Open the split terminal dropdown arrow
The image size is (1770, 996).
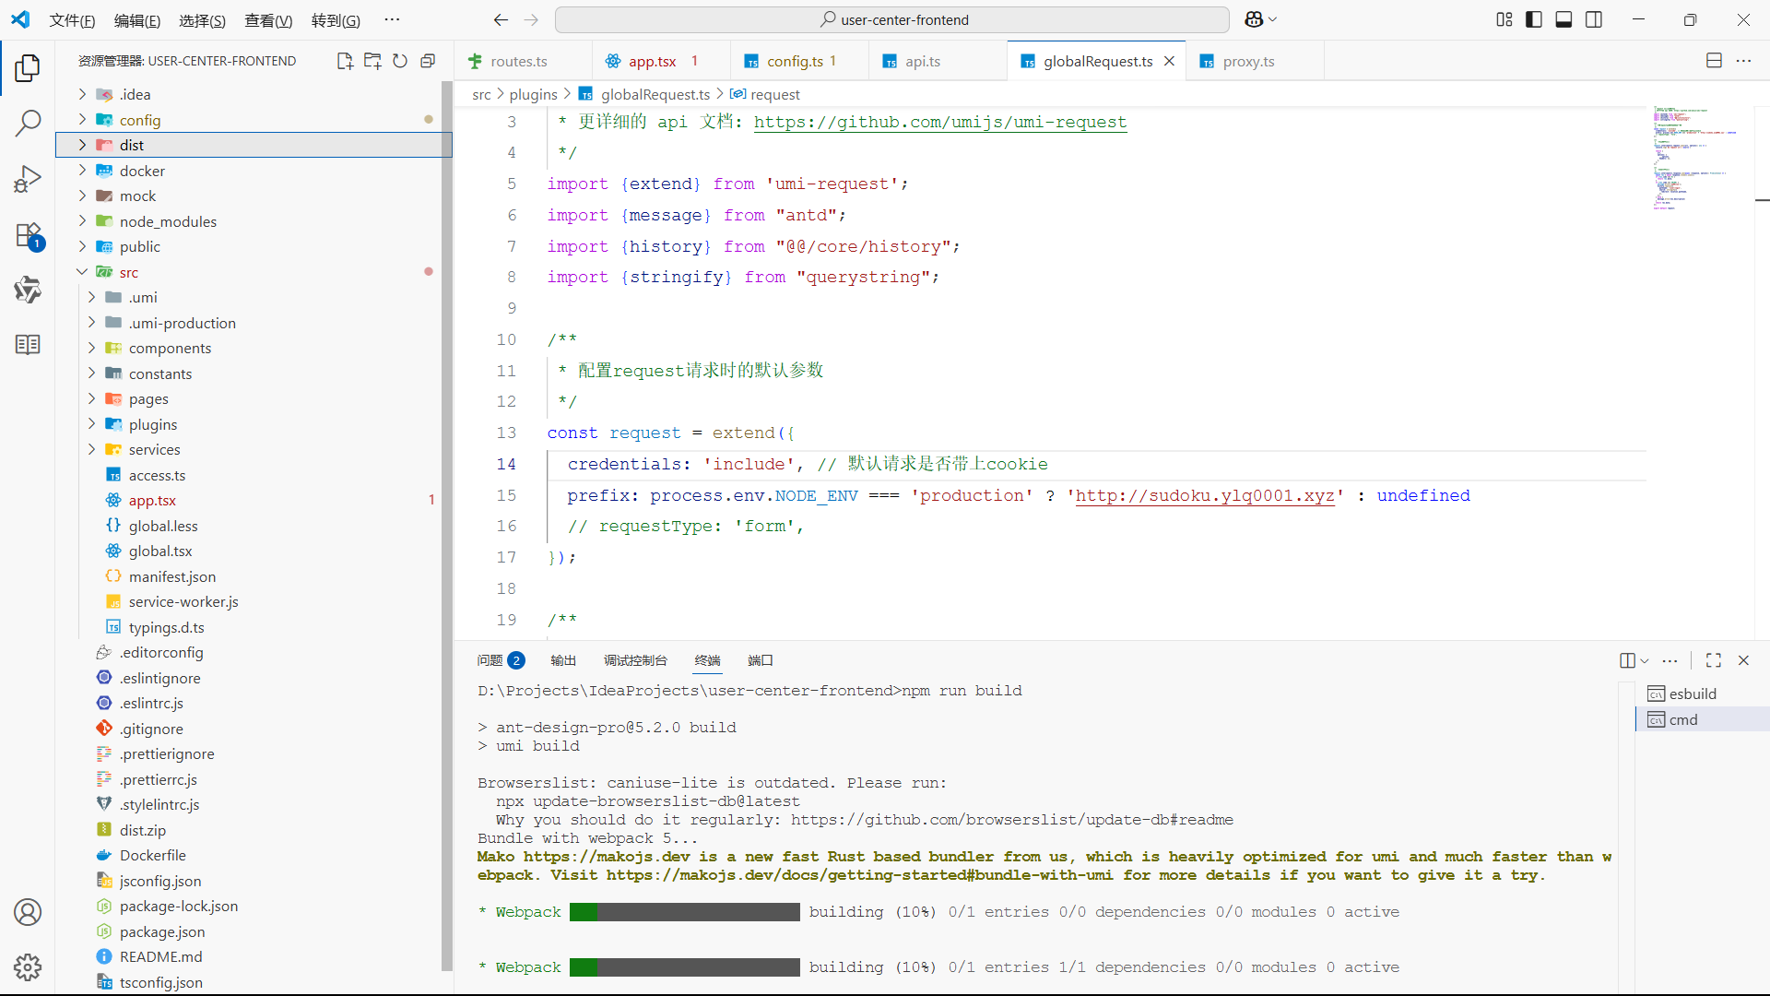(x=1644, y=660)
